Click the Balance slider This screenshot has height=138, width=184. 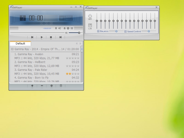click(116, 31)
